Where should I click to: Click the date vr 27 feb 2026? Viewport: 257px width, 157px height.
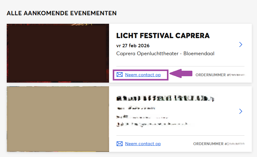coord(133,45)
